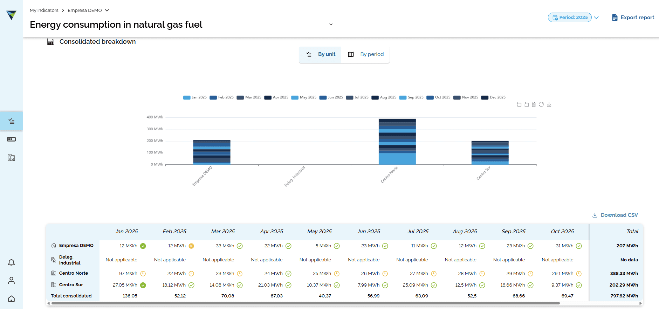Go to home in sidebar
This screenshot has height=309, width=659.
tap(11, 299)
